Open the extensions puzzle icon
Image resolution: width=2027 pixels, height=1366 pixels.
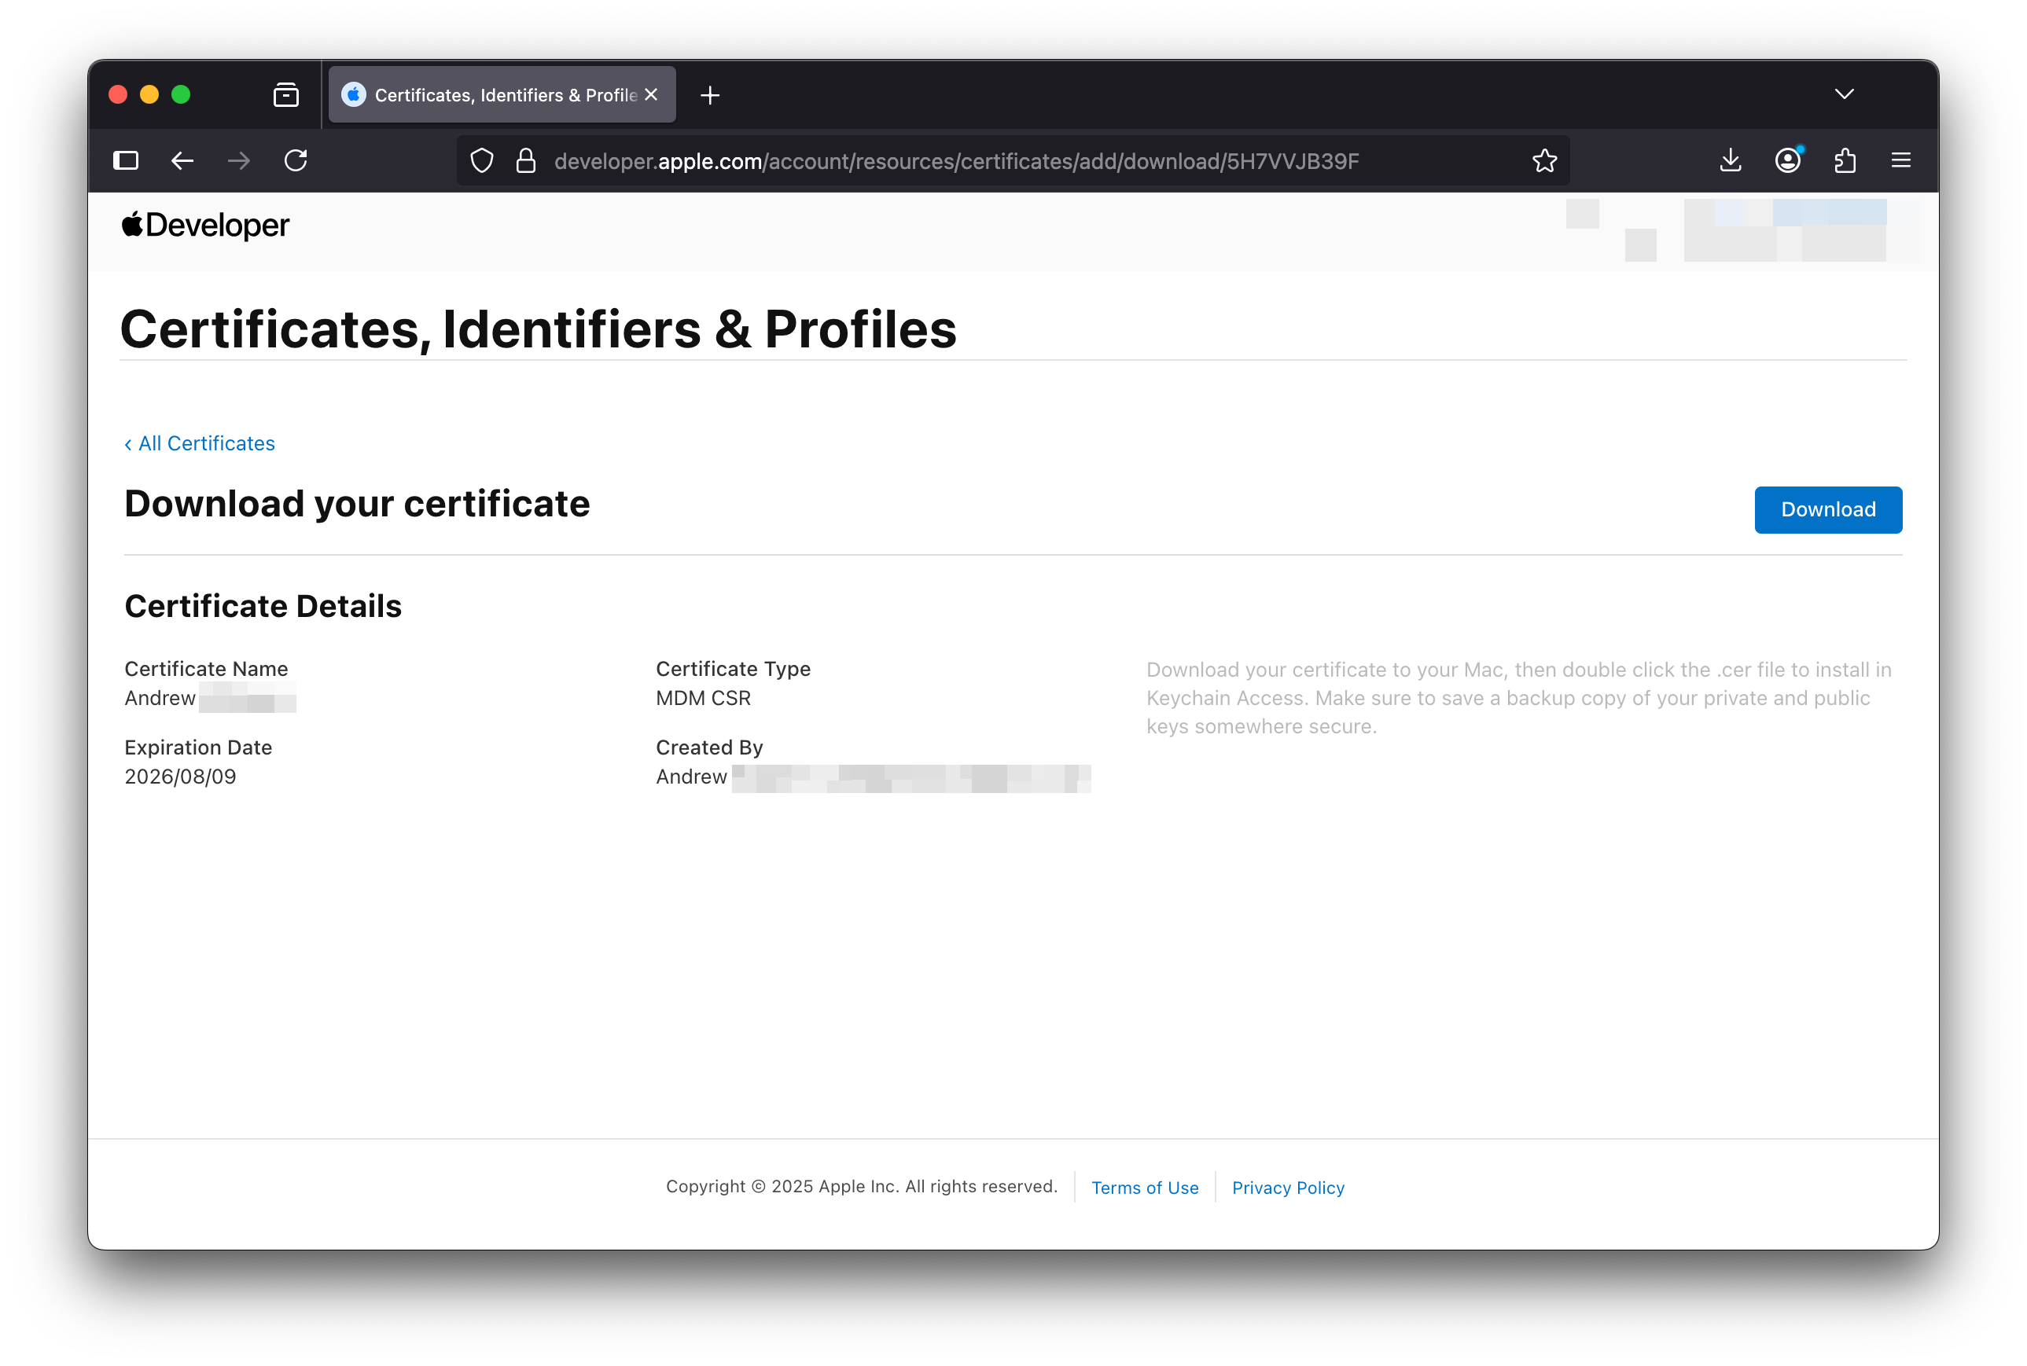pyautogui.click(x=1845, y=160)
